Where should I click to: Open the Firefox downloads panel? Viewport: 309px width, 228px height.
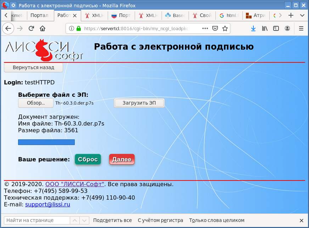coord(253,28)
